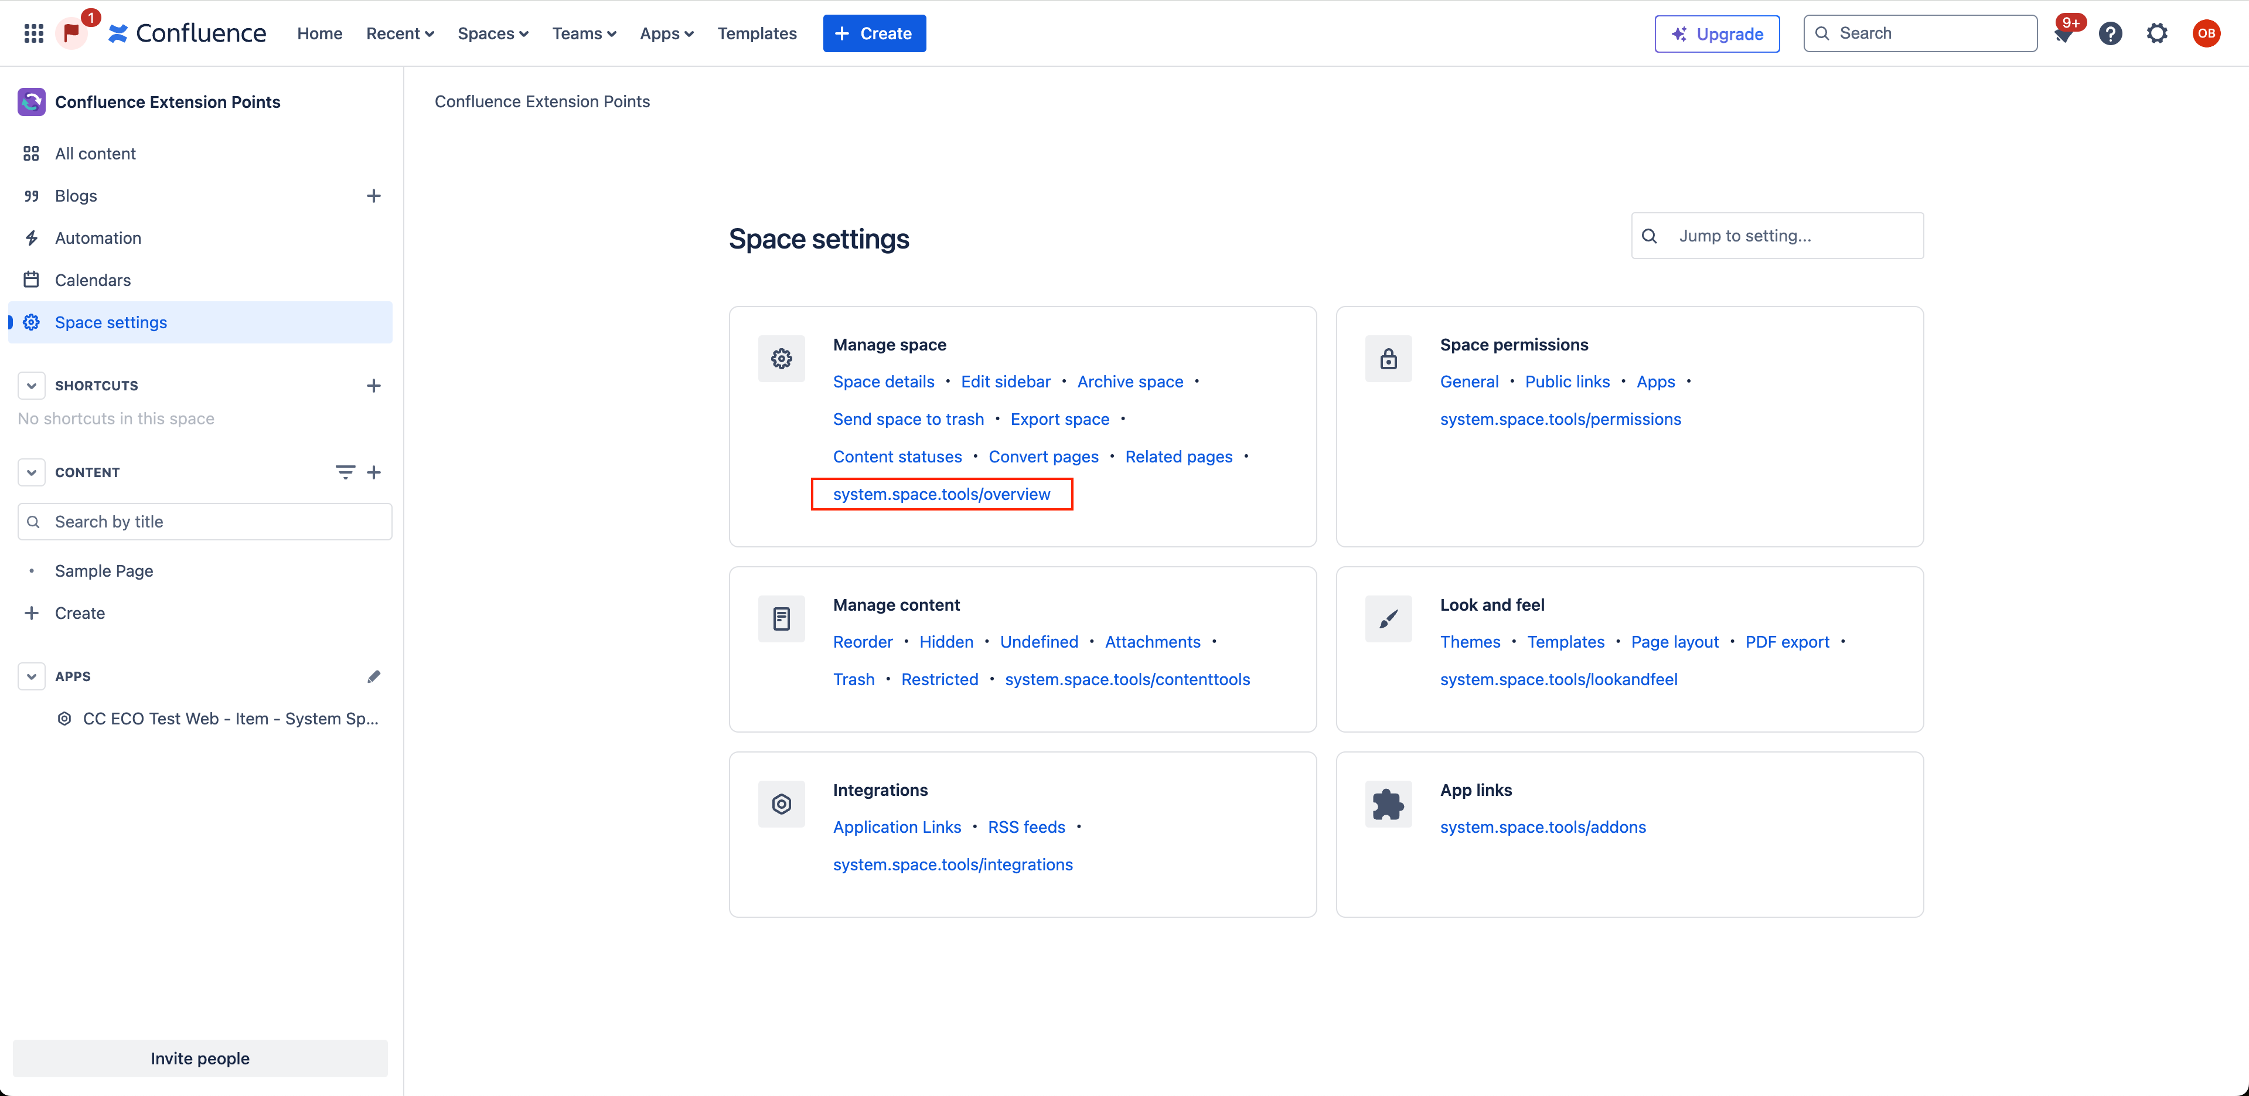Open the Recent dropdown menu
Viewport: 2249px width, 1096px height.
point(400,33)
